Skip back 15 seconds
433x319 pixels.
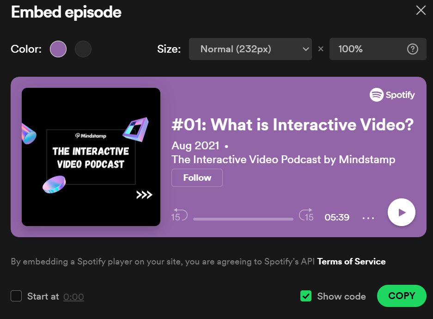[x=179, y=215]
